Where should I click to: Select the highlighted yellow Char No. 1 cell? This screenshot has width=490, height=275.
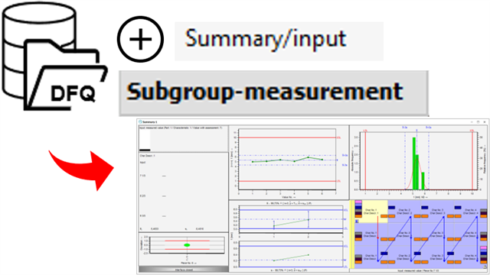371,212
